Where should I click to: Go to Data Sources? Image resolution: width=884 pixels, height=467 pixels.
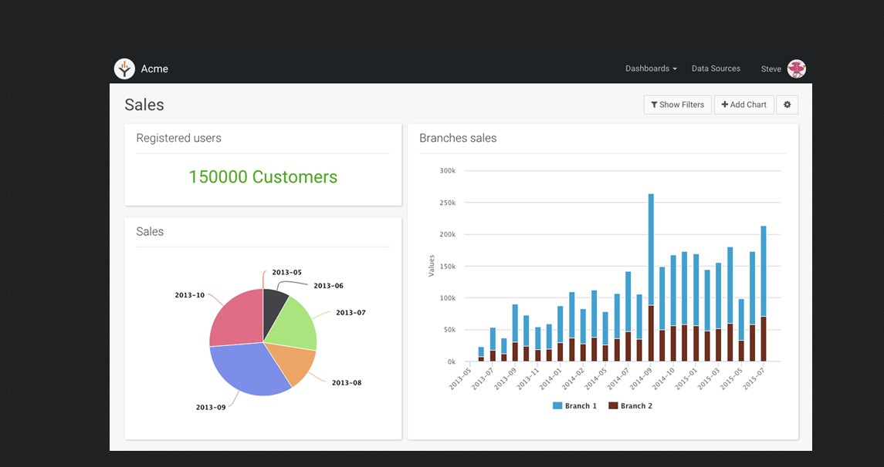pyautogui.click(x=716, y=69)
